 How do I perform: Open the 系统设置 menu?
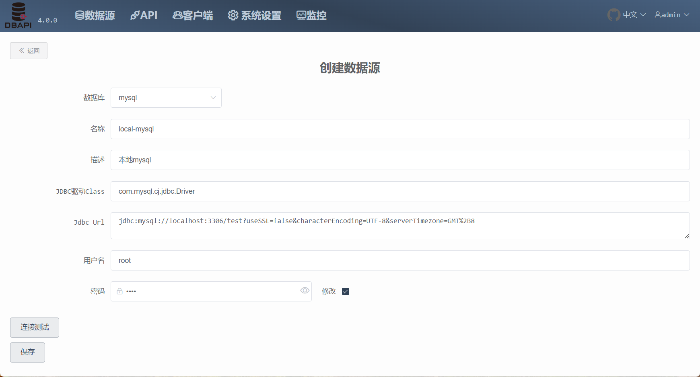[x=255, y=15]
